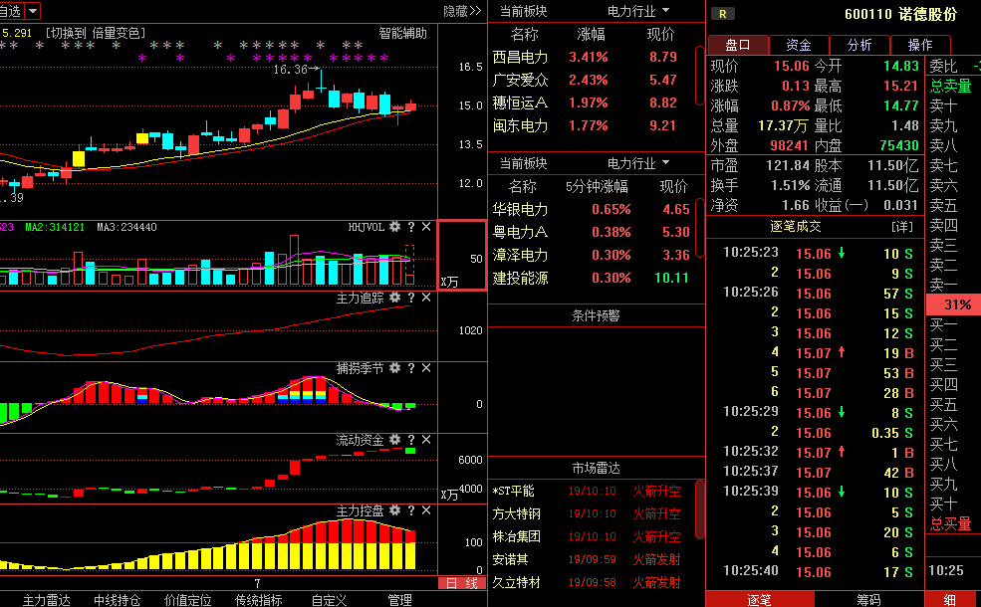Open settings gear for 主力控盘 indicator
This screenshot has height=607, width=981.
click(x=394, y=510)
